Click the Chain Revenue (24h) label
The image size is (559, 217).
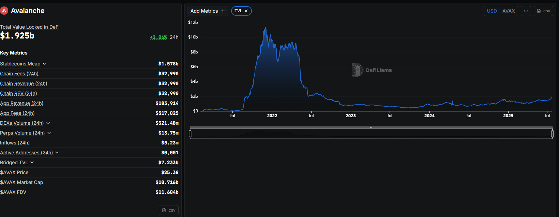point(24,83)
